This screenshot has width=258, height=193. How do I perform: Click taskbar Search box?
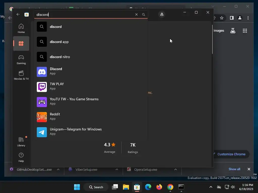[x=96, y=187]
